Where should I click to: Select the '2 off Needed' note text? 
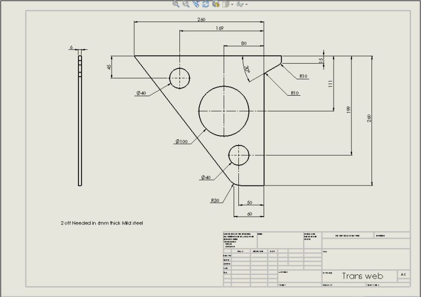[x=101, y=223]
